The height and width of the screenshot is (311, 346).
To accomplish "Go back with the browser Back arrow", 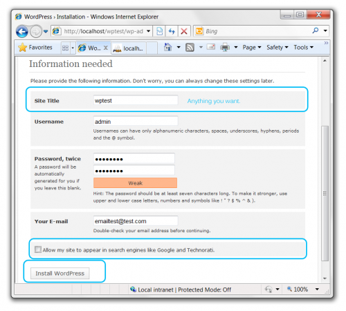I will point(22,31).
